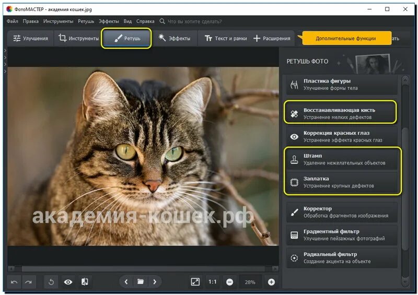The height and width of the screenshot is (295, 418).
Task: Set zoom to 1:1
Action: pyautogui.click(x=213, y=282)
